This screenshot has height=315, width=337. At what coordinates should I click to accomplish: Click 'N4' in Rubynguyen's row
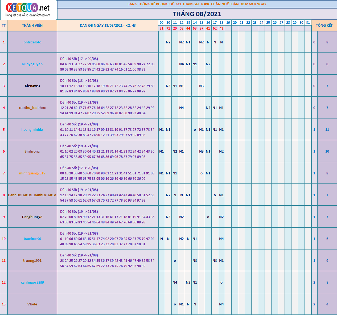tap(182, 64)
